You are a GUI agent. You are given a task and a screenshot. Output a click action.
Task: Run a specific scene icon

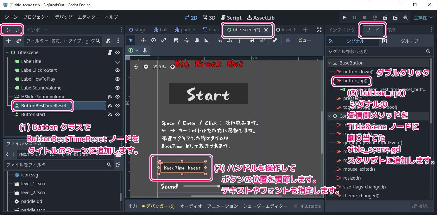(x=395, y=18)
